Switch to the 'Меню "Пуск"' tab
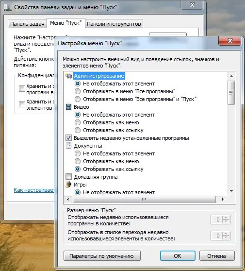Image resolution: width=245 pixels, height=271 pixels. (65, 23)
